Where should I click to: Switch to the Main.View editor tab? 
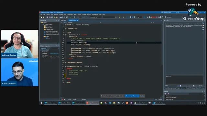click(63, 20)
